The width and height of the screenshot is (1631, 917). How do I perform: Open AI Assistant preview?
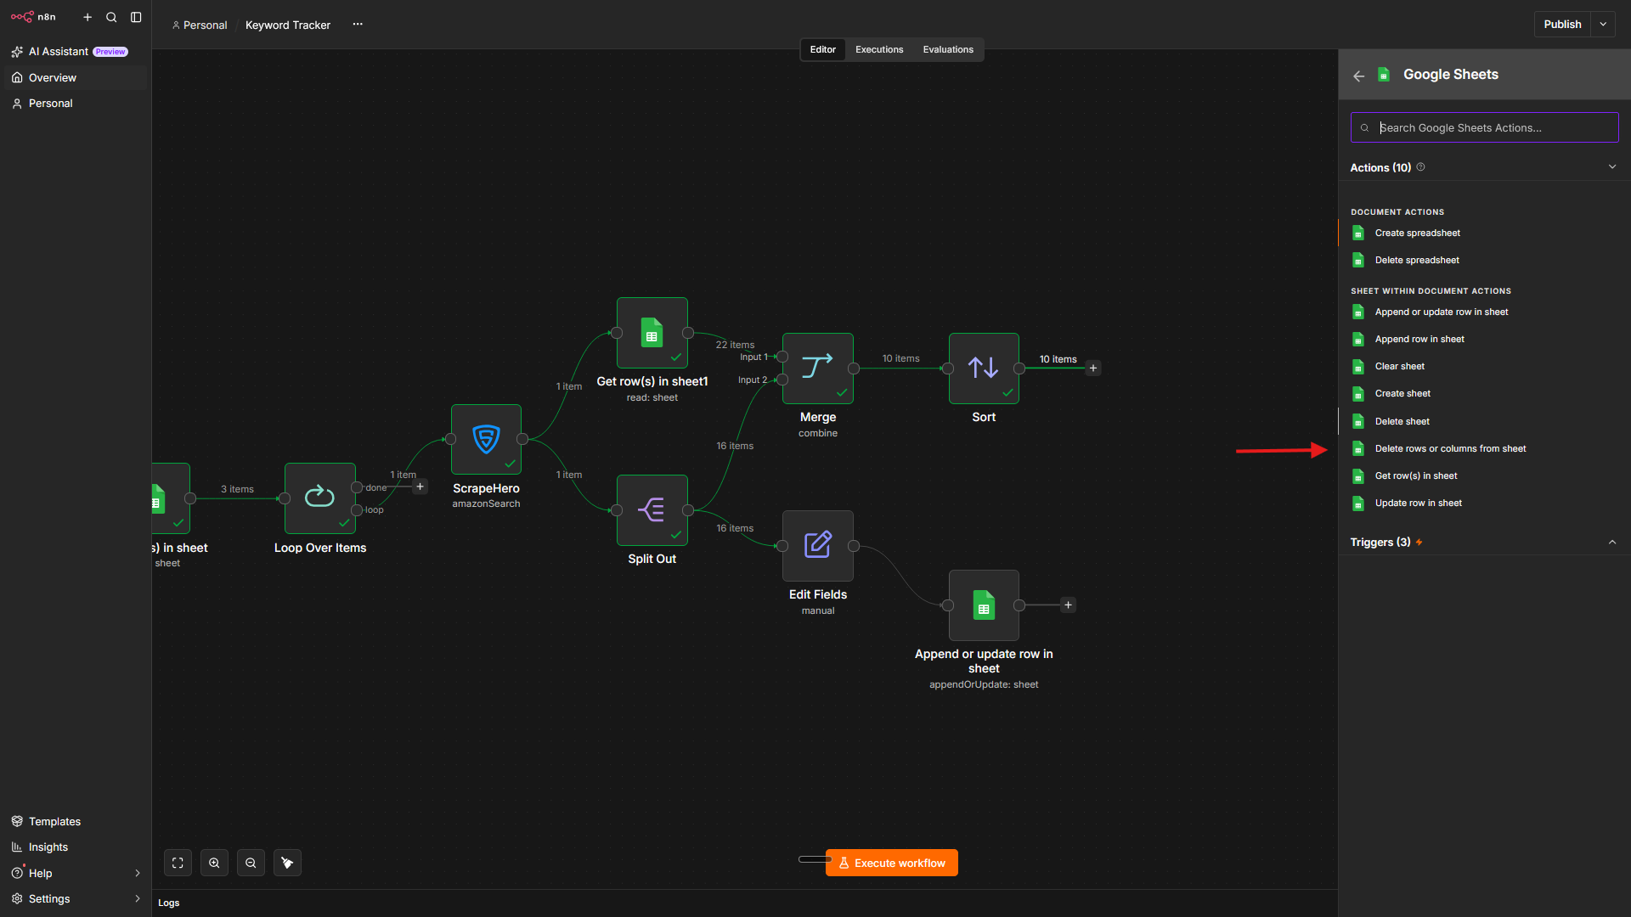coord(75,52)
